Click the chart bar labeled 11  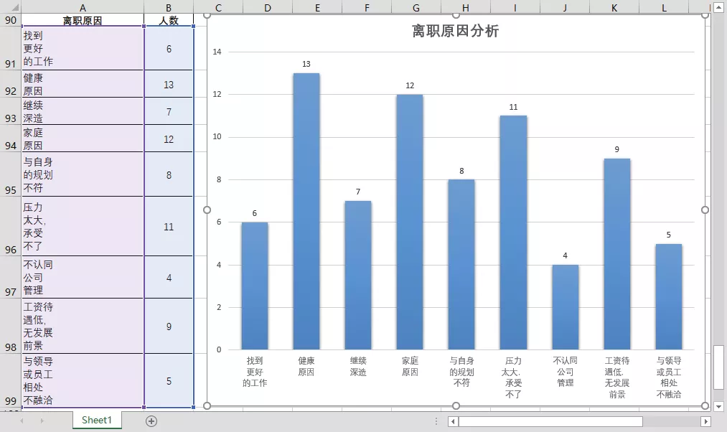click(513, 233)
